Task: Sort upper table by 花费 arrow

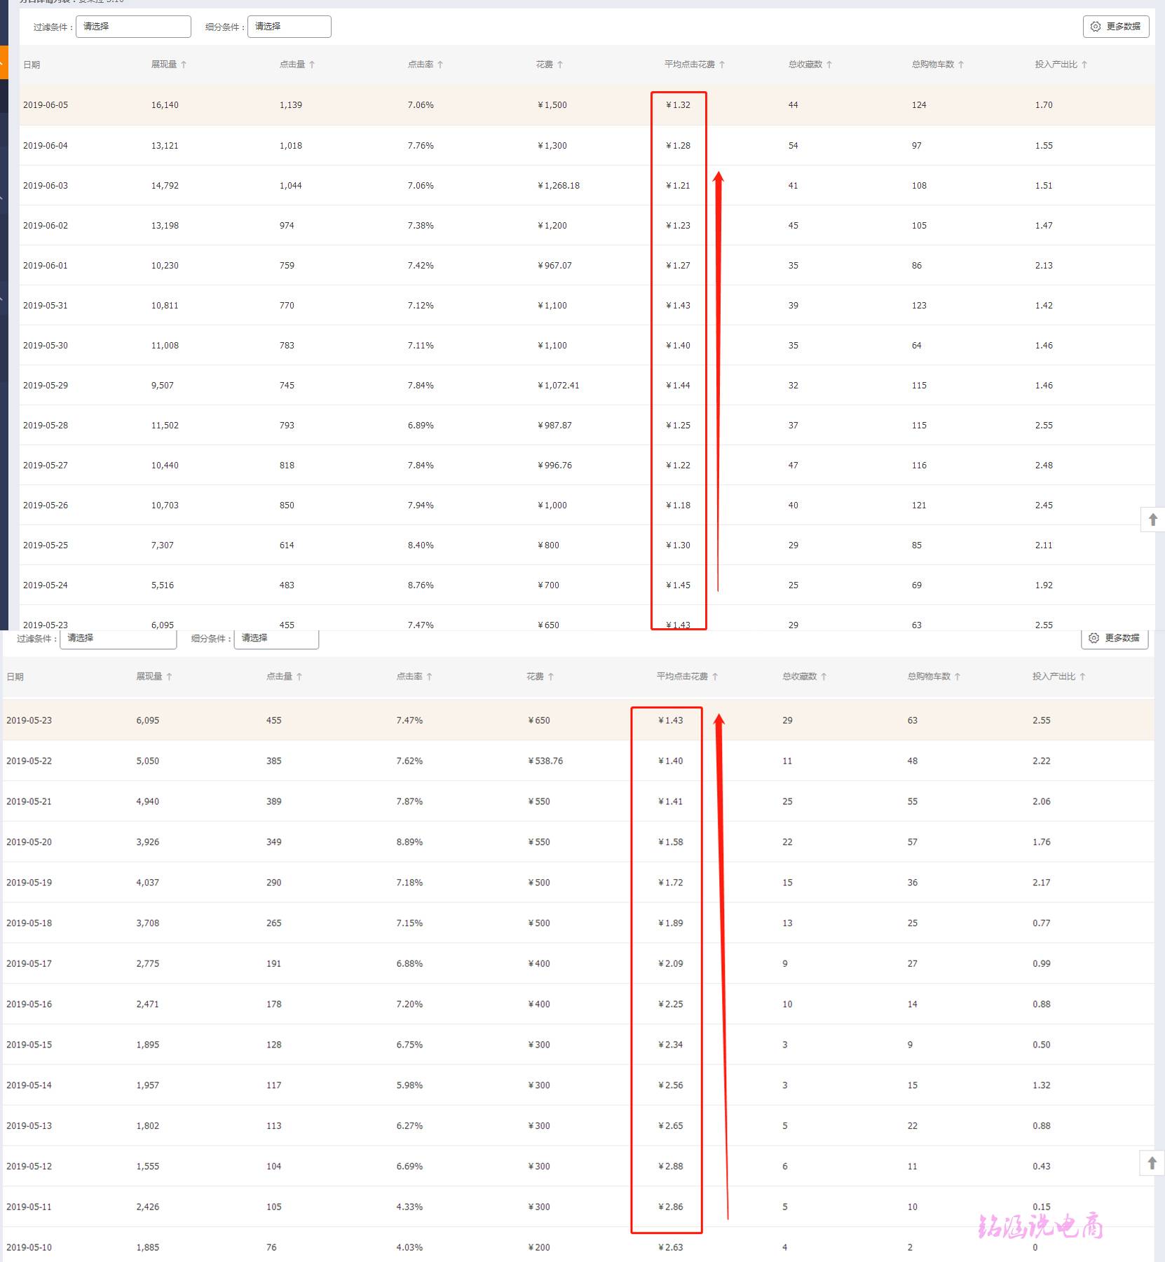Action: tap(560, 65)
